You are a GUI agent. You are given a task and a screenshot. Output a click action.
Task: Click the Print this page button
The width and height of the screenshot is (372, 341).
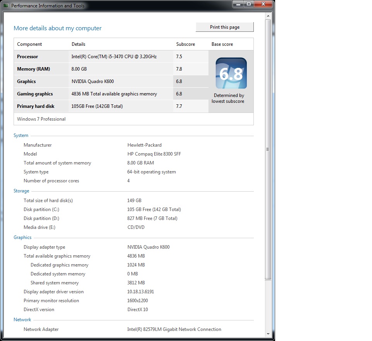click(224, 27)
